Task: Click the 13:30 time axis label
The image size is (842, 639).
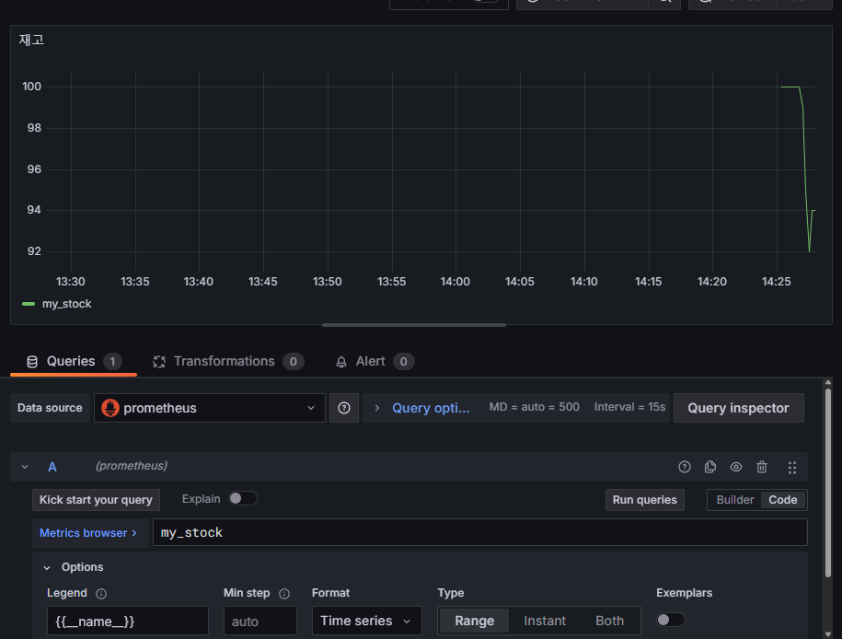Action: click(70, 282)
